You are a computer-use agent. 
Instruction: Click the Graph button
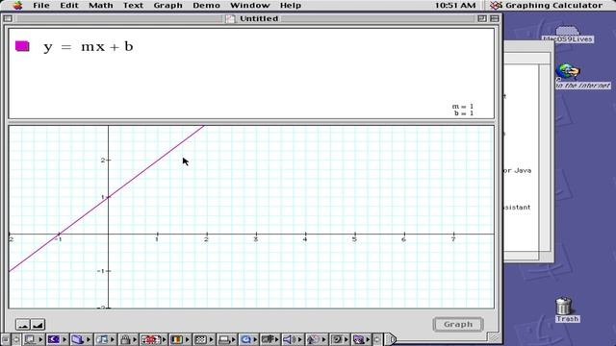458,325
